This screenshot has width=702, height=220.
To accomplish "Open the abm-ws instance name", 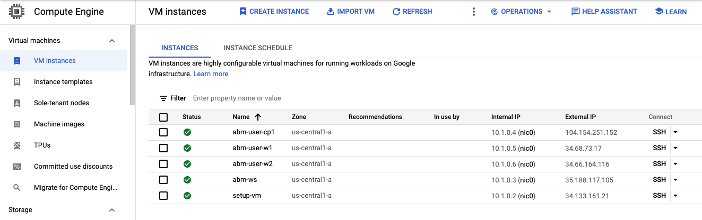I will (x=245, y=180).
